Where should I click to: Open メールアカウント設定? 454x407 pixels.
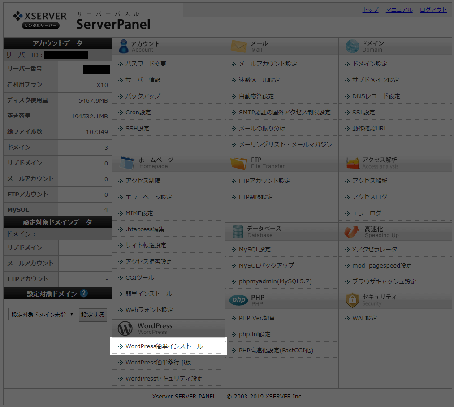tap(268, 64)
